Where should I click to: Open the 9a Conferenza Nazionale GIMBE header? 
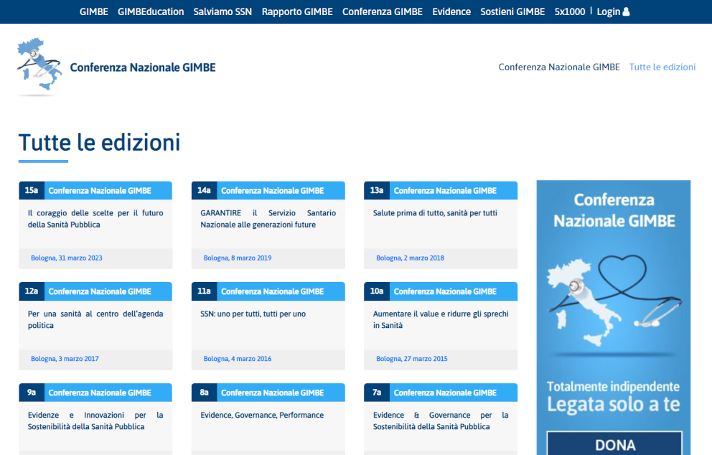pyautogui.click(x=95, y=393)
